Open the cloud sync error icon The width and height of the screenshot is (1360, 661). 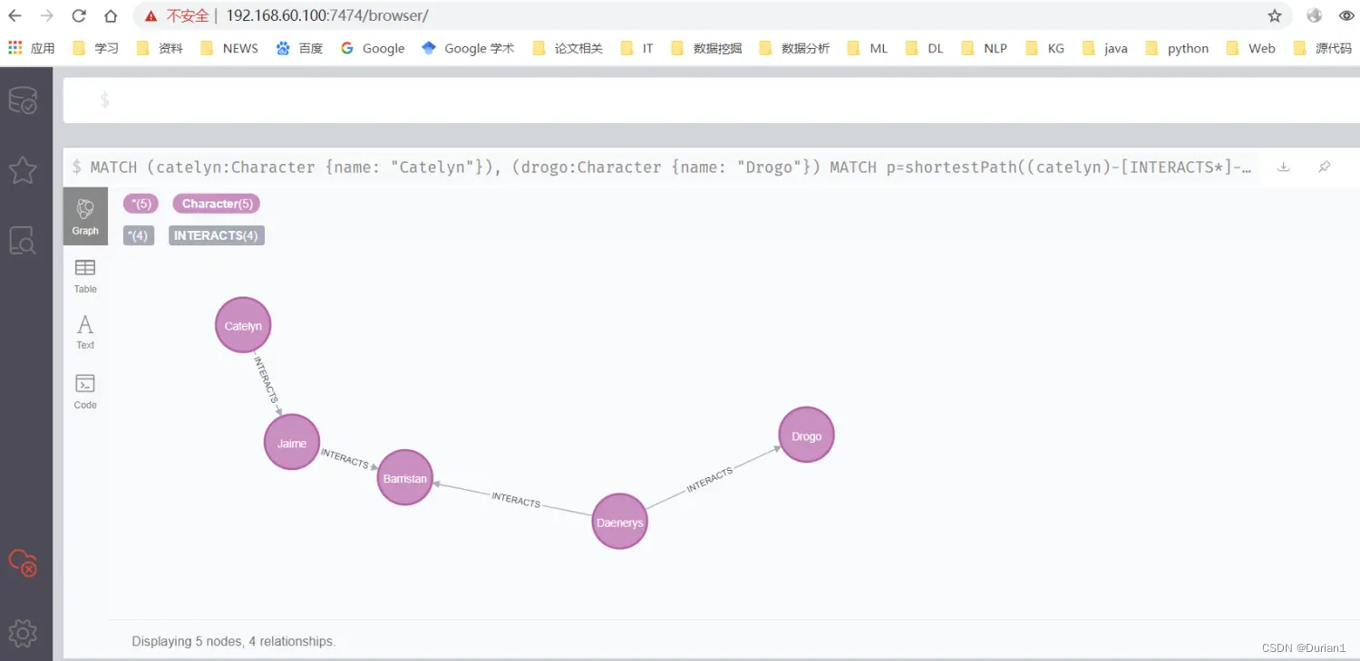coord(23,563)
